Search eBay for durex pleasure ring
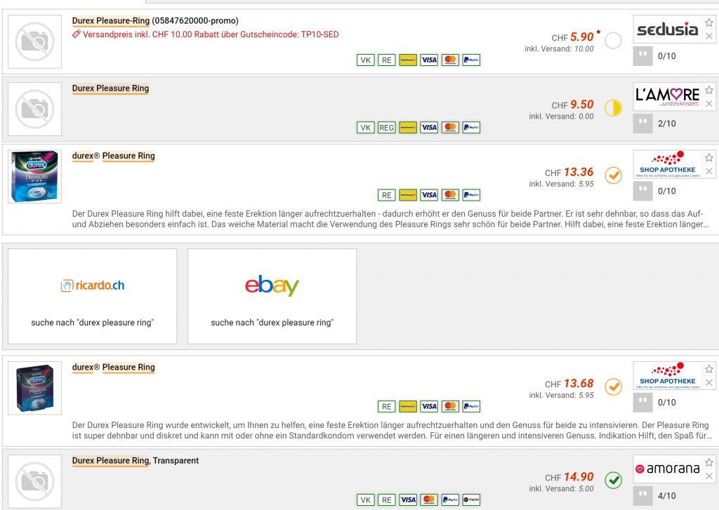 click(272, 297)
